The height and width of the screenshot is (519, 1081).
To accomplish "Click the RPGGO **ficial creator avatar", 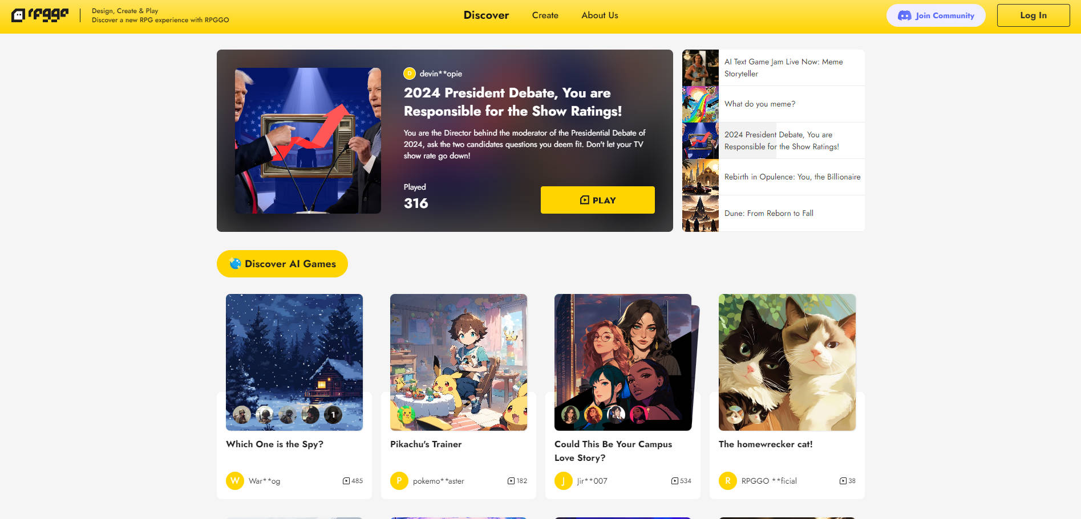I will pos(728,481).
